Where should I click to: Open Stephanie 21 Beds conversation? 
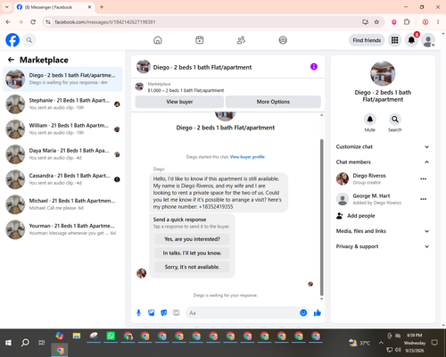[62, 104]
